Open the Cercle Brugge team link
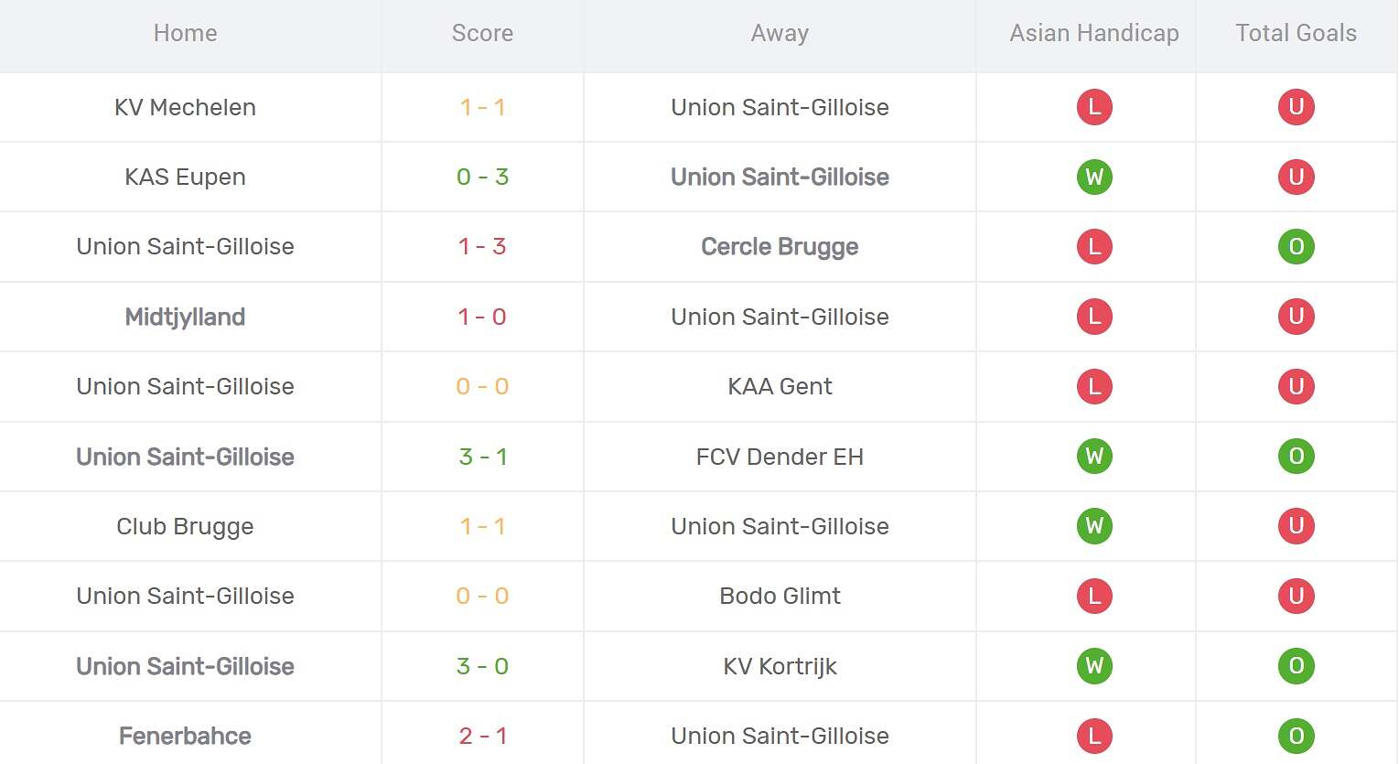1399x764 pixels. point(780,246)
